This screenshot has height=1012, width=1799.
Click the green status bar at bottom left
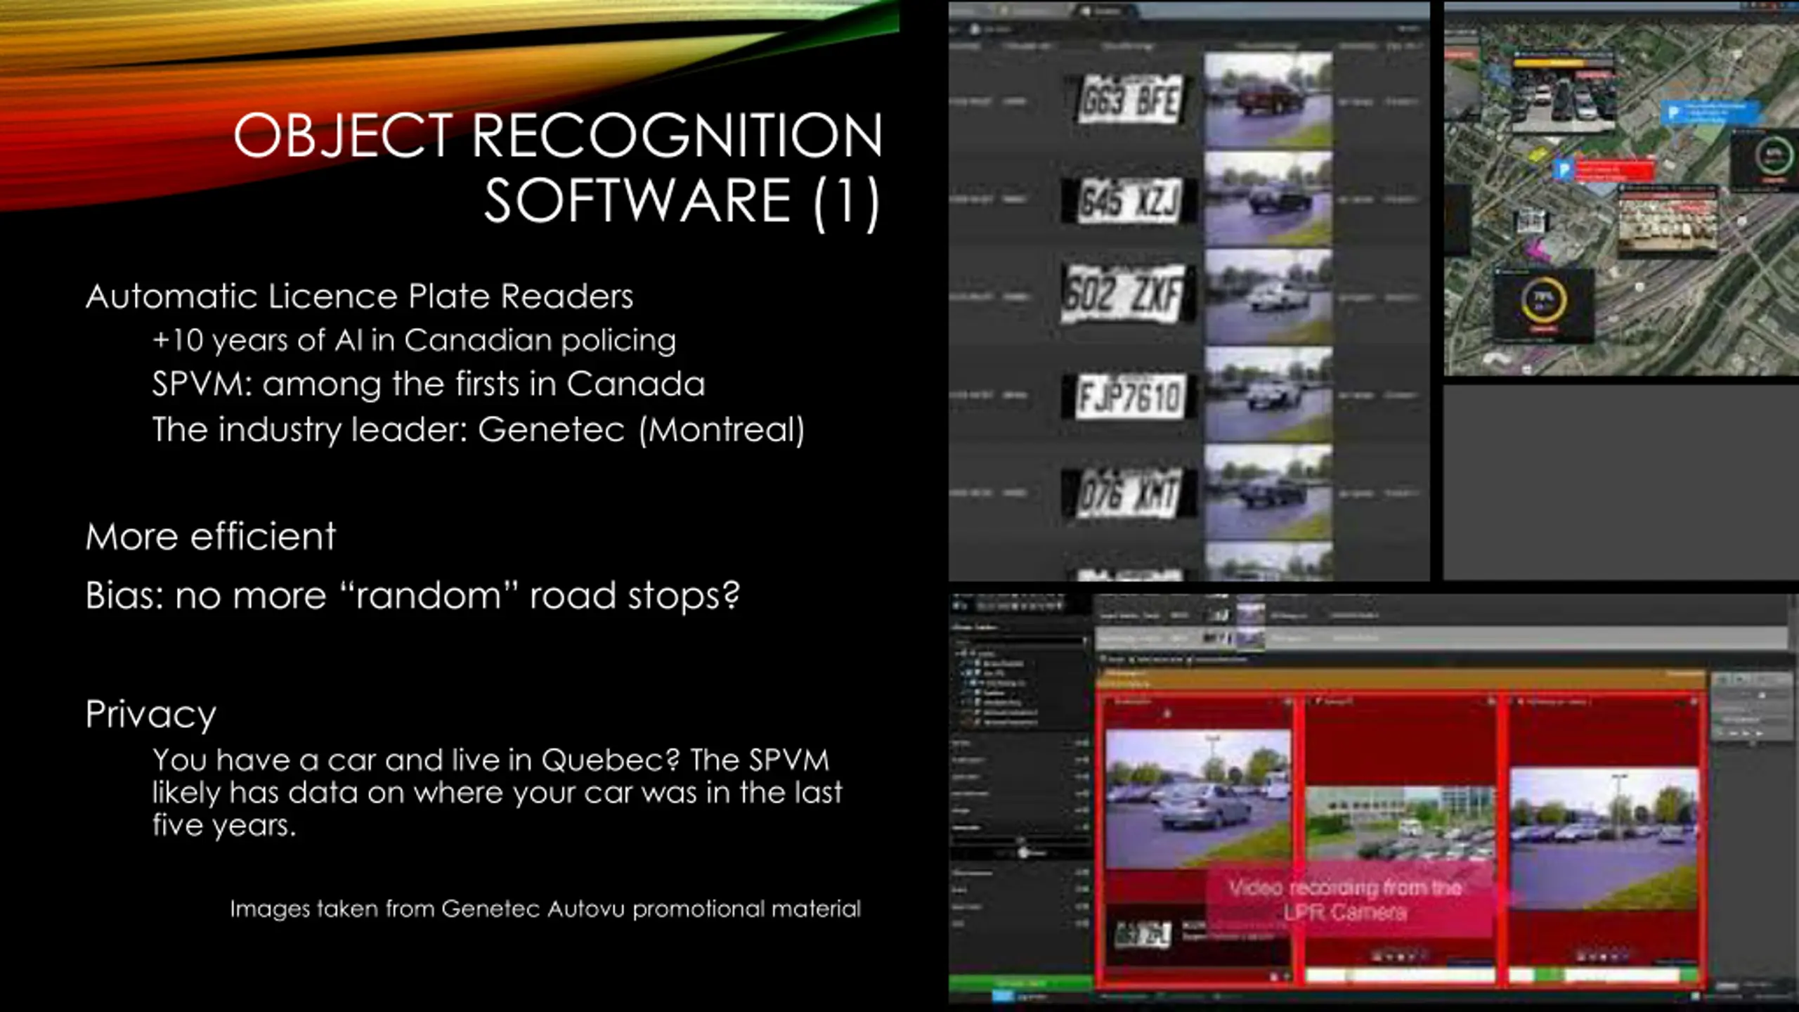1021,982
